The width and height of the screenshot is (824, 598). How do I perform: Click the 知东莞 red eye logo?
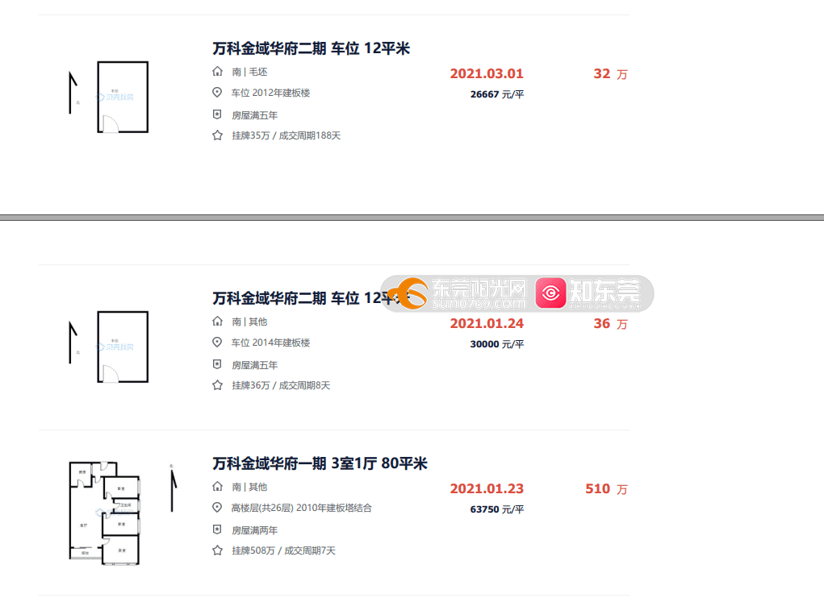(x=588, y=293)
